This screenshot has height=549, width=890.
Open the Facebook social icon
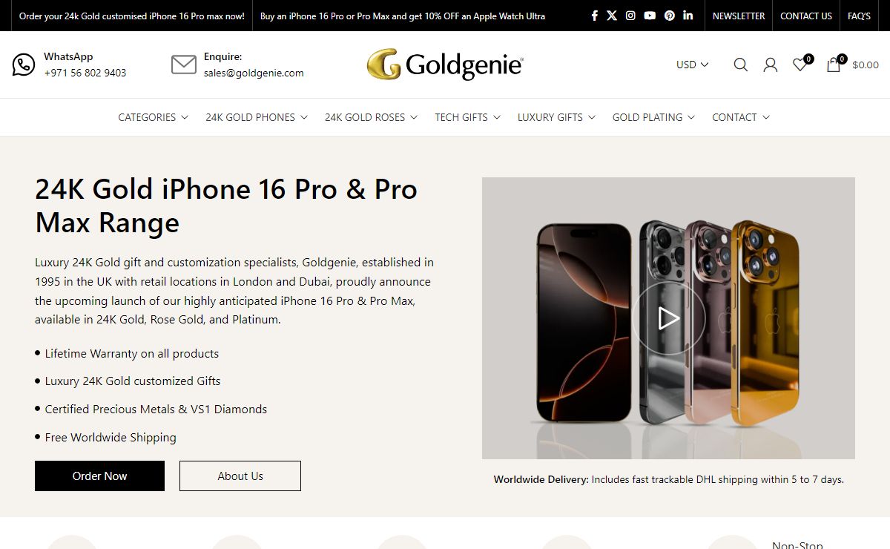click(x=594, y=16)
